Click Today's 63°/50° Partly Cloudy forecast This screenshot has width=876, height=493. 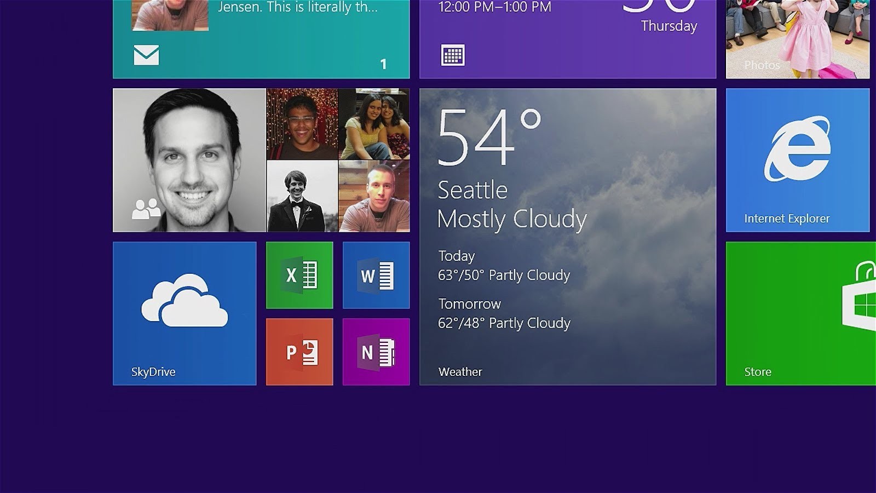(x=504, y=275)
